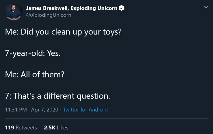Click the verified checkmark badge

[x=122, y=8]
